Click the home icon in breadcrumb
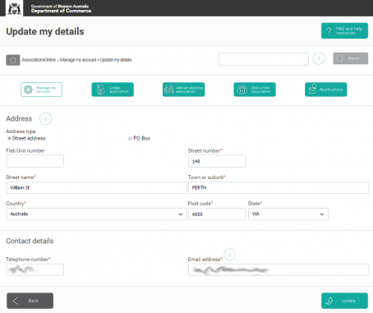The width and height of the screenshot is (373, 313). pyautogui.click(x=13, y=60)
